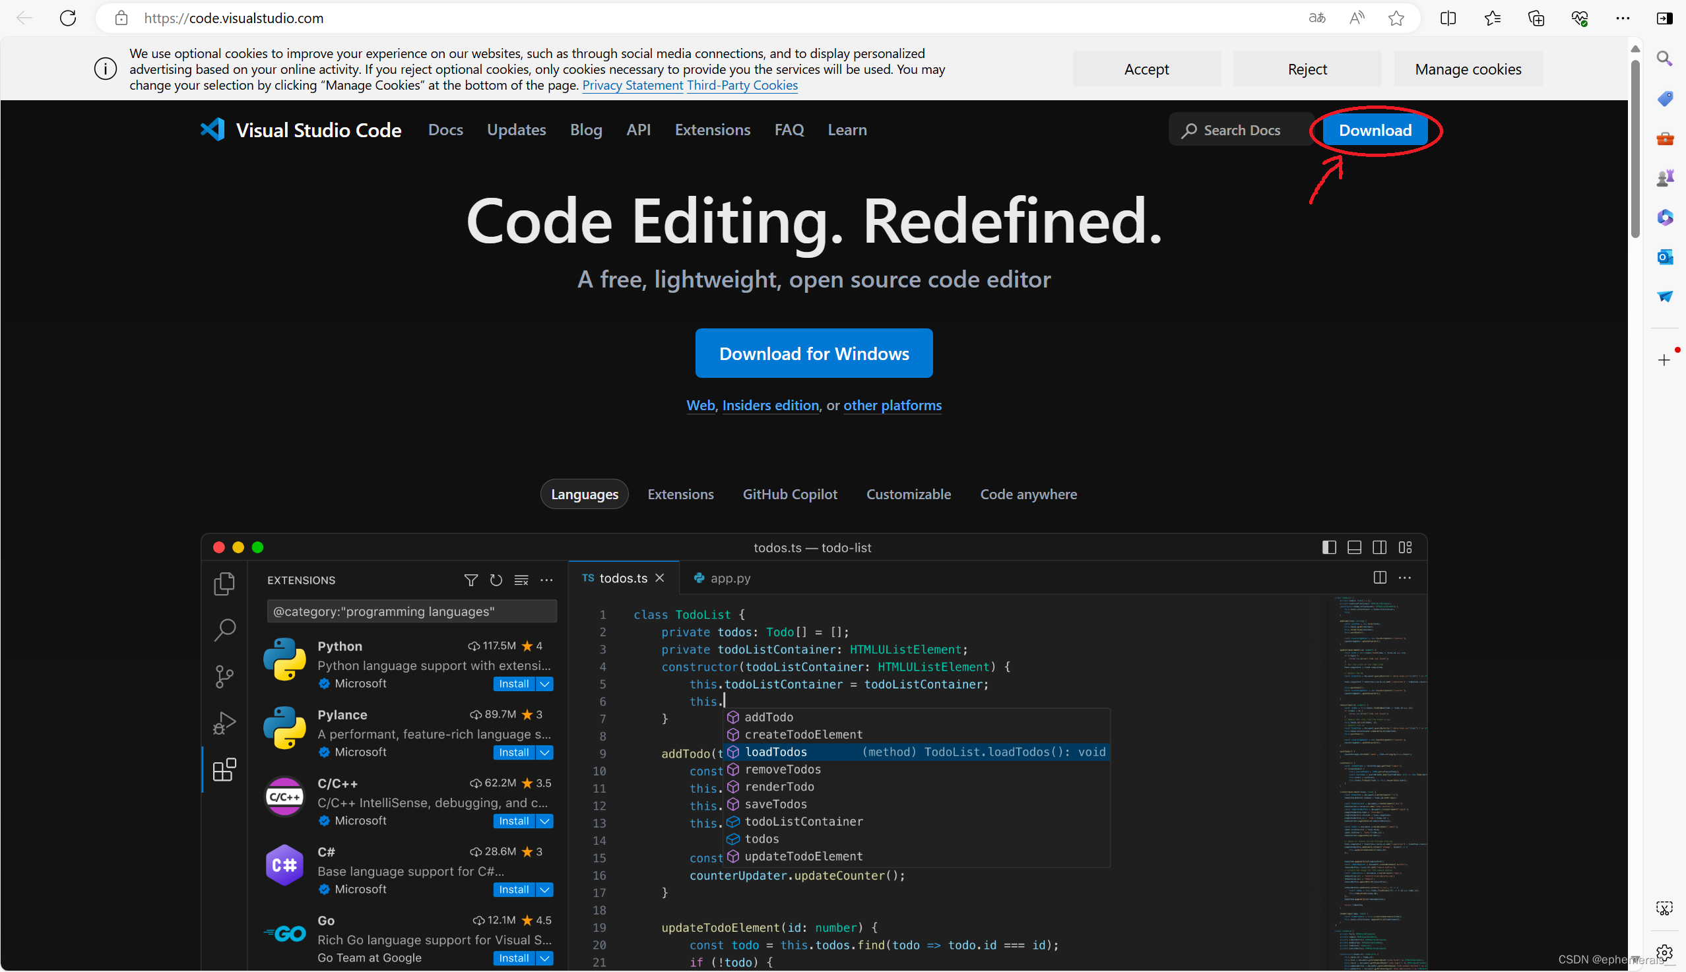The image size is (1686, 972).
Task: Expand Python Install dropdown arrow
Action: click(545, 684)
